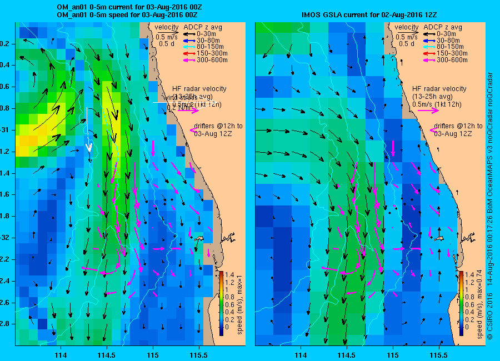Viewport: 500px width, 361px height.
Task: Click the 'OM_an01 0-5m speed' title line
Action: click(x=127, y=14)
